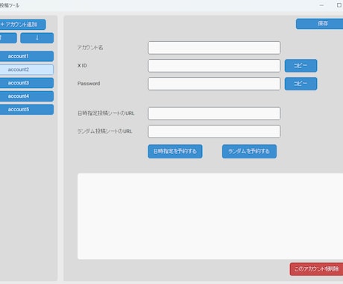The height and width of the screenshot is (284, 343).
Task: Focus the アカウント名 input field
Action: coord(214,48)
